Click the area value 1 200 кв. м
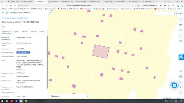The width and height of the screenshot is (184, 103). pyautogui.click(x=20, y=73)
